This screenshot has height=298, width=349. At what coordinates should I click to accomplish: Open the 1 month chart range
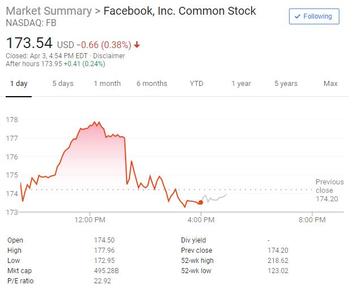[107, 84]
